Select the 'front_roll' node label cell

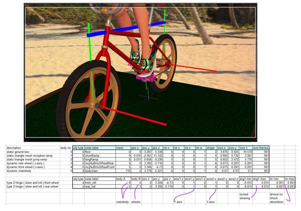[100, 183]
